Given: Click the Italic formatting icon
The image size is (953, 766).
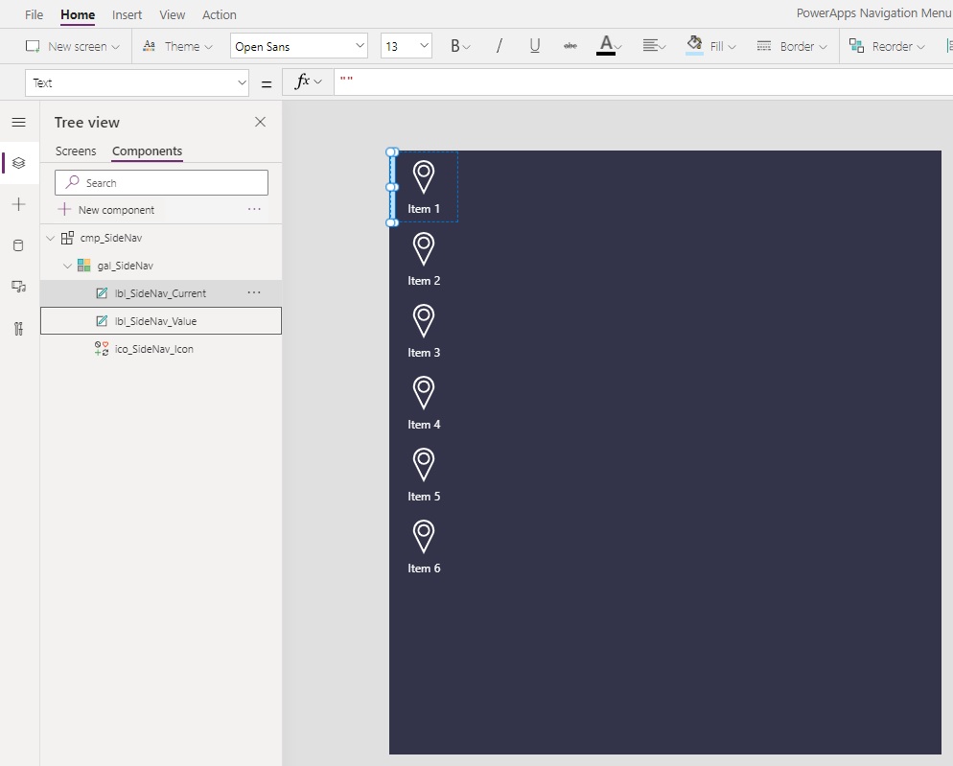Looking at the screenshot, I should click(x=499, y=46).
